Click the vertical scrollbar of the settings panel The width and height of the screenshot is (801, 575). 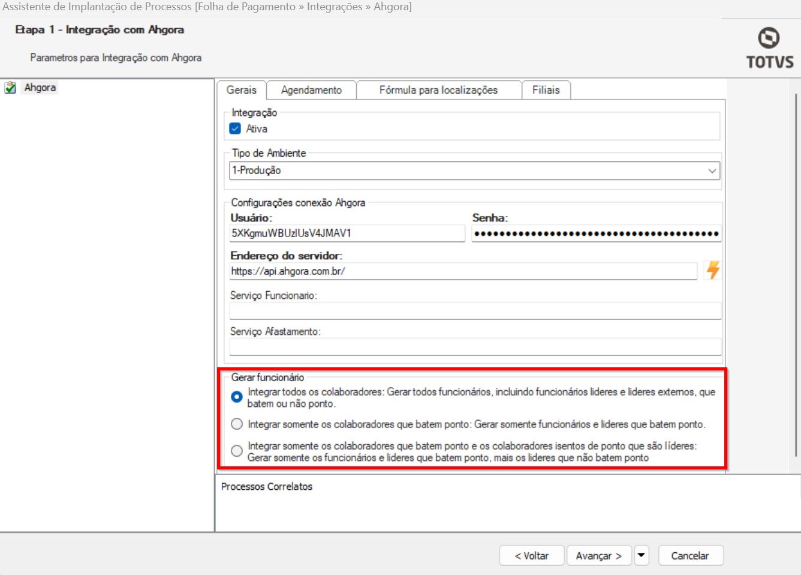(796, 276)
